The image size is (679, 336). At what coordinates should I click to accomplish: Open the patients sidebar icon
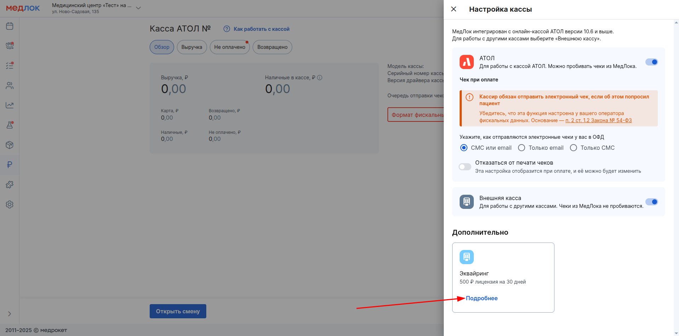10,85
